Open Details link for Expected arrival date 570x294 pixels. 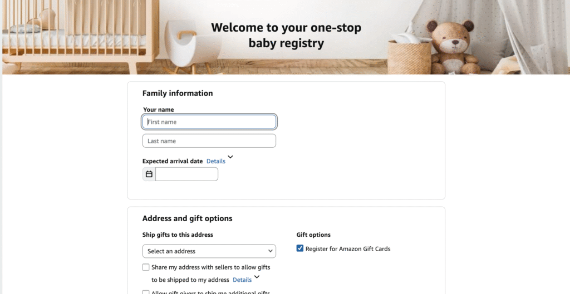point(216,161)
